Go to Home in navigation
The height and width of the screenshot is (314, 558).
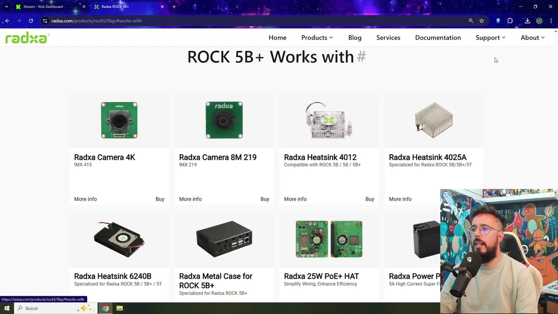tap(278, 38)
